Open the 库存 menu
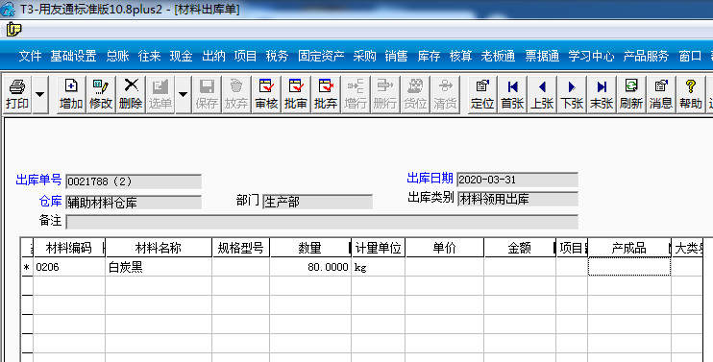The image size is (713, 362). (x=429, y=57)
